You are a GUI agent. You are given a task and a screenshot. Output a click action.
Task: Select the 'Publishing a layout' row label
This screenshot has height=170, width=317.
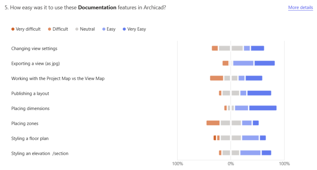[30, 93]
